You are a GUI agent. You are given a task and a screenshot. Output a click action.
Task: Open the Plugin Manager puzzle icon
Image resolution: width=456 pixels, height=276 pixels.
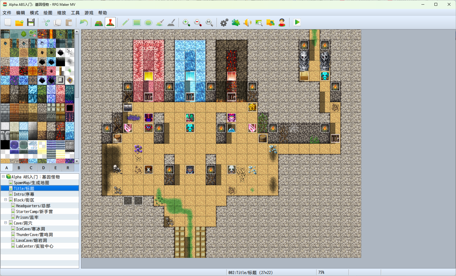[x=236, y=22]
